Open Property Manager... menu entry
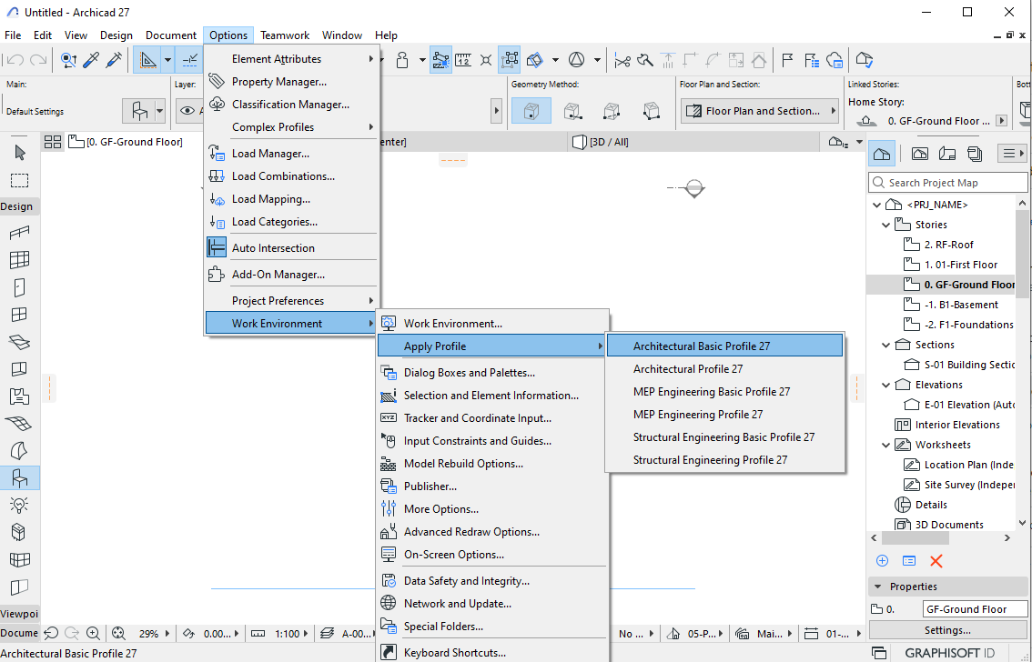 (x=290, y=82)
